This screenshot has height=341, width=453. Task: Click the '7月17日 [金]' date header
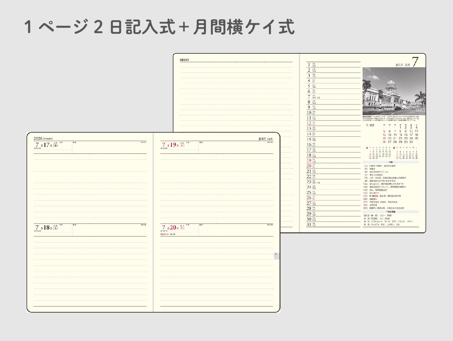[x=47, y=145]
